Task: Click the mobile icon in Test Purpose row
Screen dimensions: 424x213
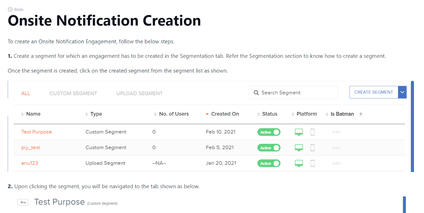Action: 313,132
